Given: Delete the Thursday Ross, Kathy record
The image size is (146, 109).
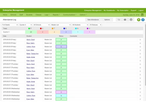Looking at the screenshot, I should pos(140,68).
